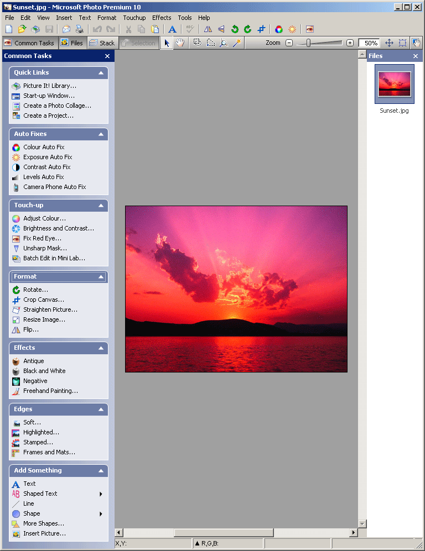Click the Black and White effect
Viewport: 425px width, 551px height.
pyautogui.click(x=44, y=371)
